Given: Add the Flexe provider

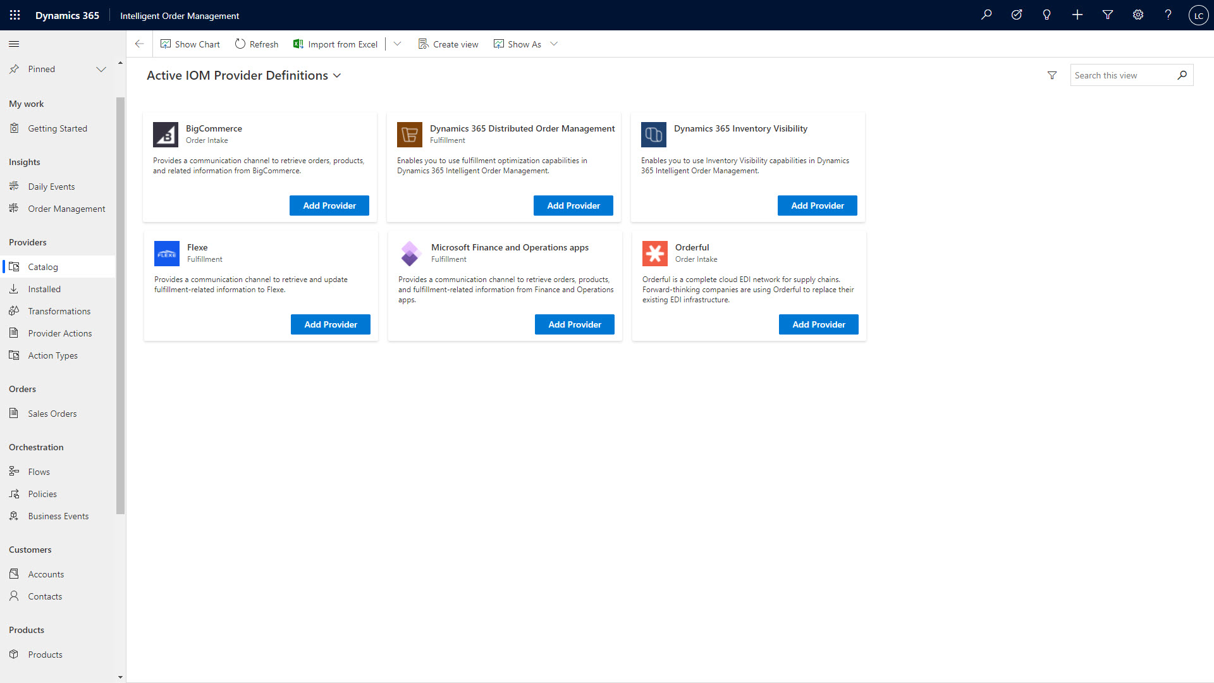Looking at the screenshot, I should [331, 324].
